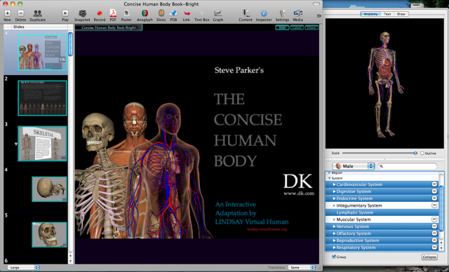
Task: Select the Lymphatic System row
Action: 382,212
